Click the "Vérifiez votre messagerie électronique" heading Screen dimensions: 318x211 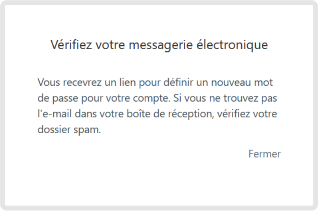(159, 45)
